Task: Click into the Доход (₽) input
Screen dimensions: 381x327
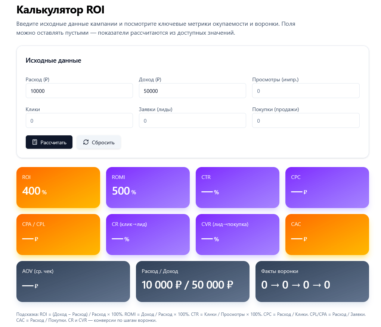Action: [x=192, y=91]
